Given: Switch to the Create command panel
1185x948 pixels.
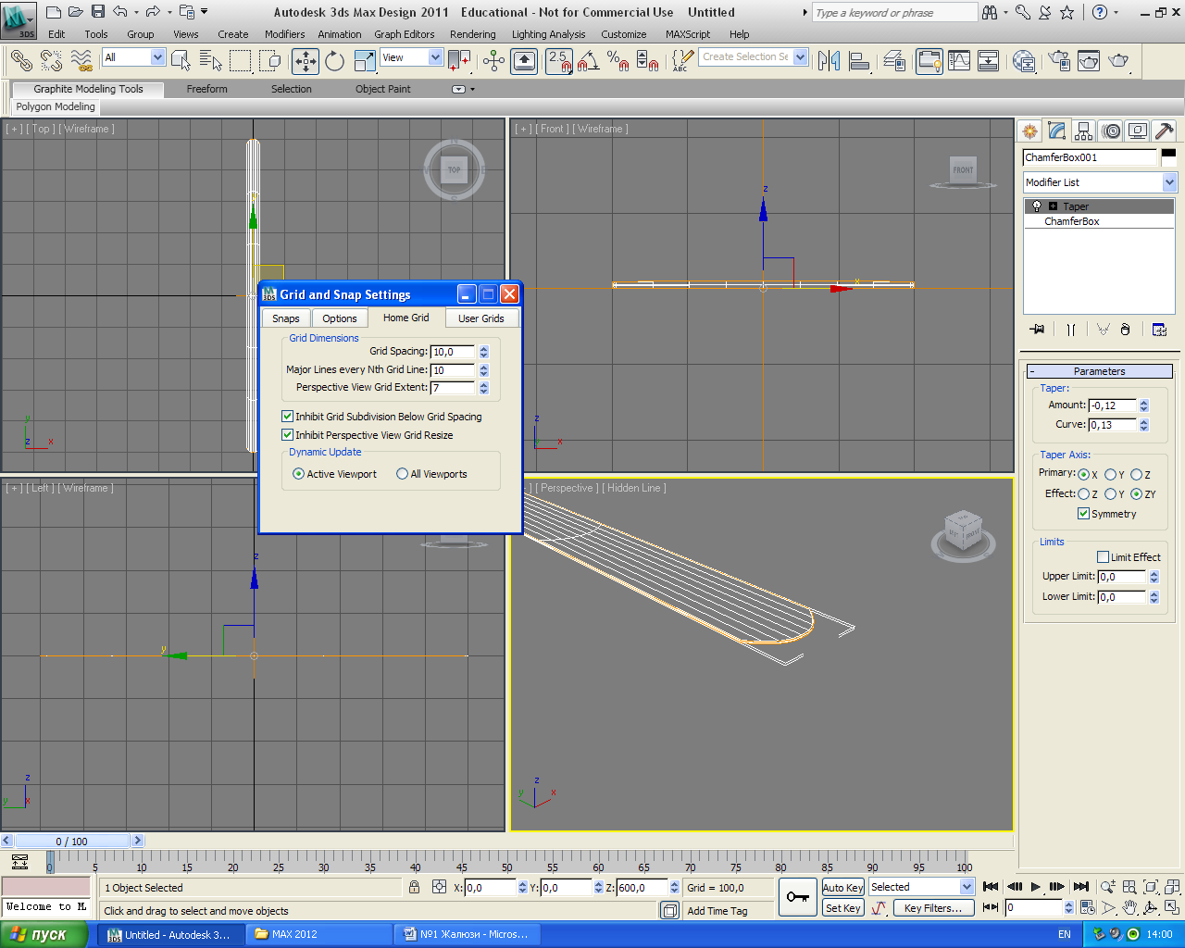Looking at the screenshot, I should [1029, 131].
